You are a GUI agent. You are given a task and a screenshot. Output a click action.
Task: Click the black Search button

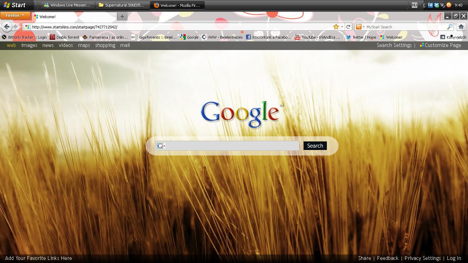click(315, 146)
